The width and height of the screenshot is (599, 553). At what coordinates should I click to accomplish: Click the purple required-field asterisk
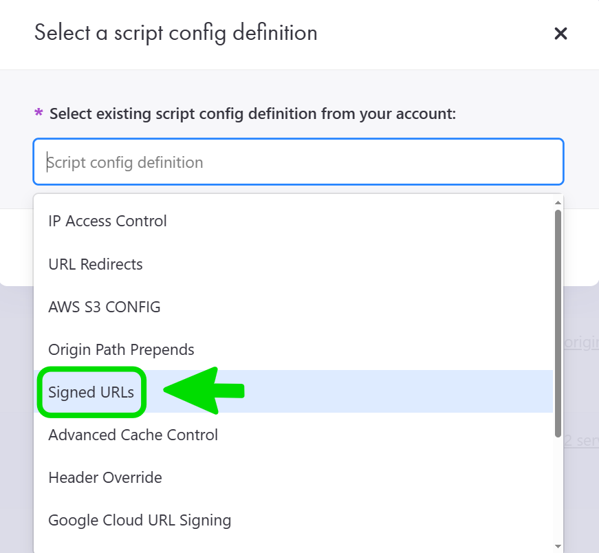click(x=39, y=113)
